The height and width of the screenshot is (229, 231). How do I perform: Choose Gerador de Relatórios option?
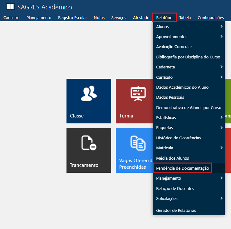(176, 210)
